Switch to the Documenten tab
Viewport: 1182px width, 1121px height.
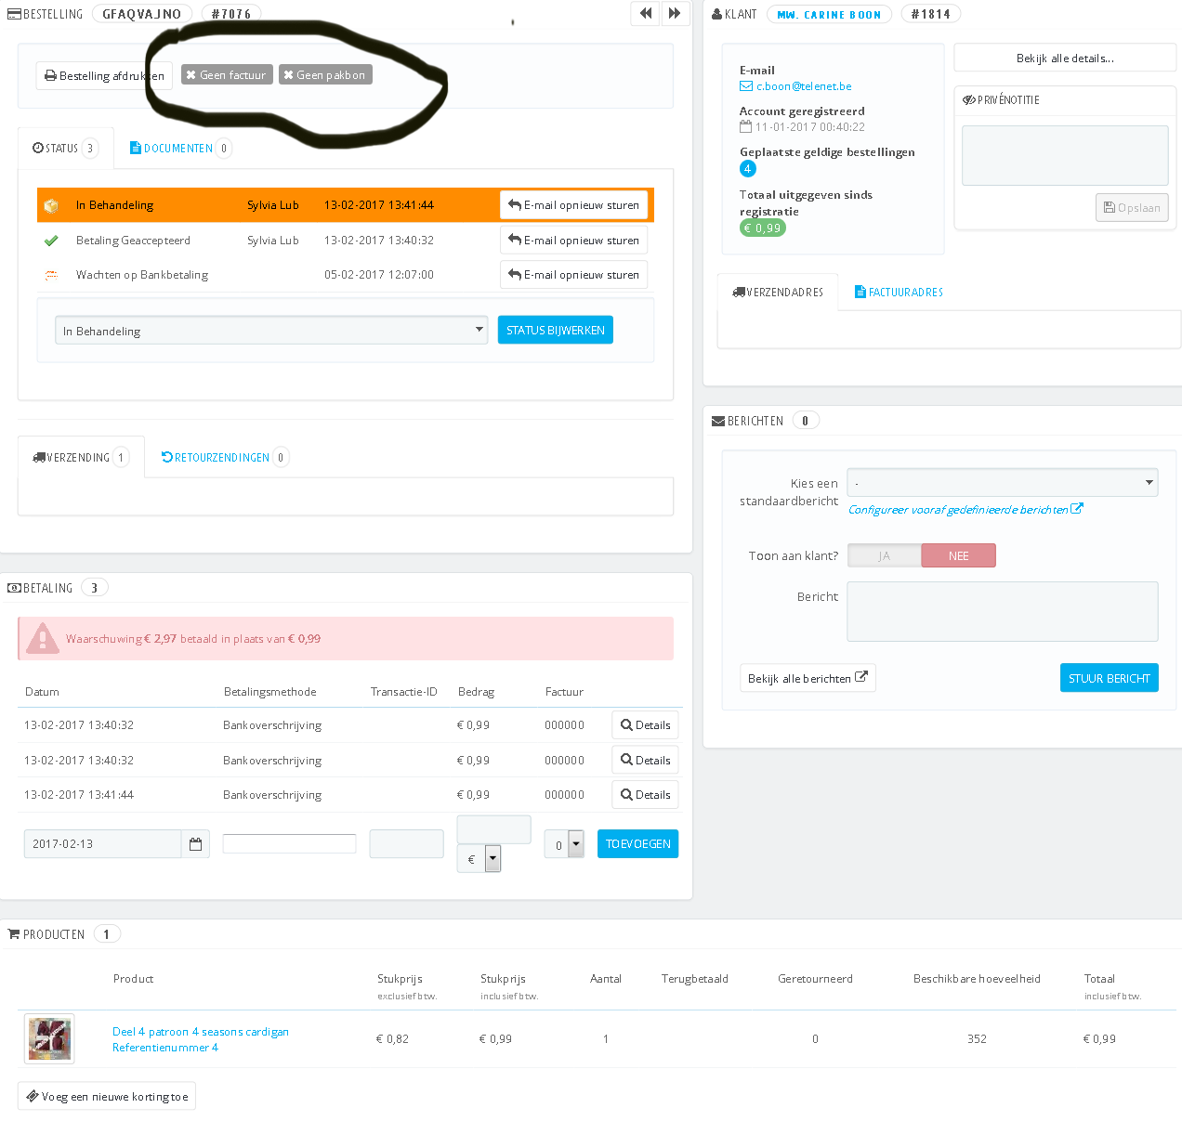tap(180, 148)
